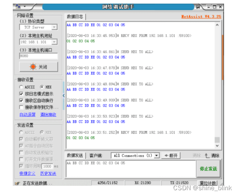238x195 pixels.
Task: Enable 接收保存到文件 checkbox
Action: pyautogui.click(x=21, y=107)
